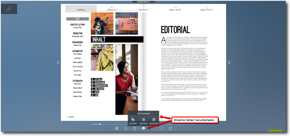Click the banjo musician photo
This screenshot has height=136, width=290.
[x=102, y=24]
